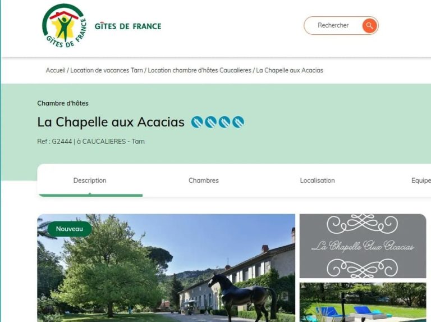Viewport: 431px width, 322px height.
Task: Switch to the Localisation tab
Action: pyautogui.click(x=318, y=180)
